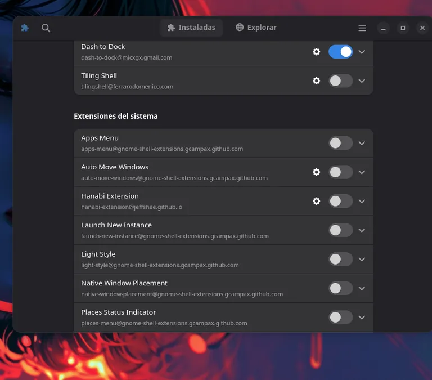Select the Dash to Dock title text
The image size is (432, 380).
click(103, 47)
